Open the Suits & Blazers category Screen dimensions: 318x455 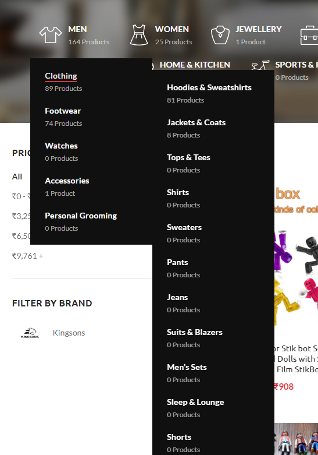(195, 332)
